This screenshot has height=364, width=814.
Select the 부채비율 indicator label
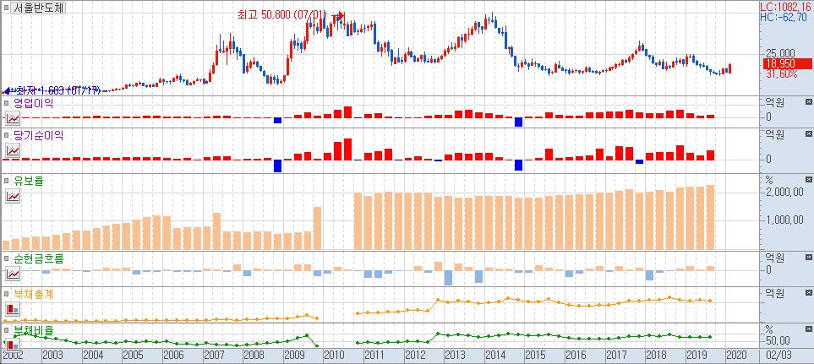(x=33, y=329)
